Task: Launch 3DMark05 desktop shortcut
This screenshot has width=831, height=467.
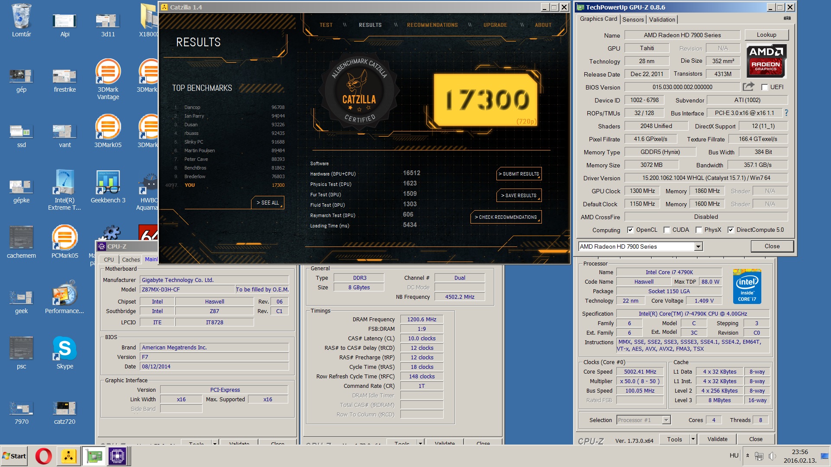Action: (108, 131)
